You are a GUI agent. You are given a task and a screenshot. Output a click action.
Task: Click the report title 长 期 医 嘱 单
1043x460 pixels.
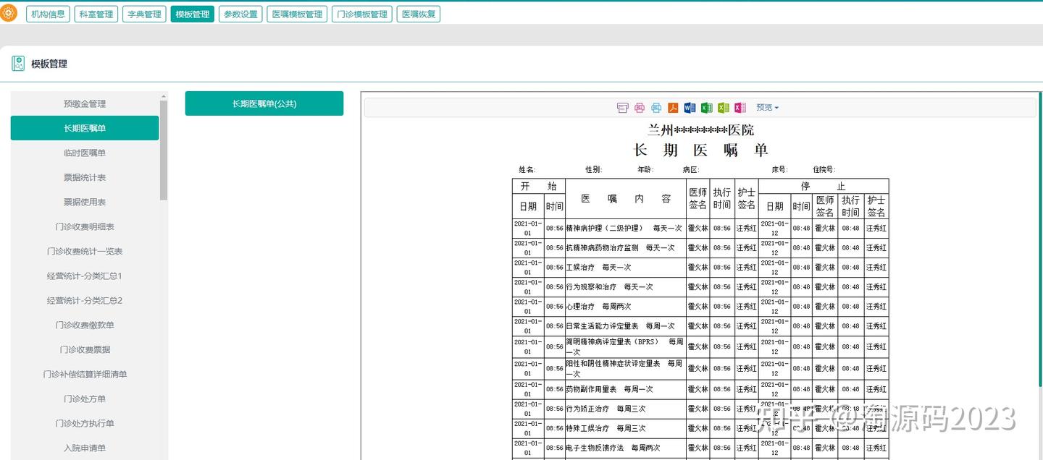(700, 150)
